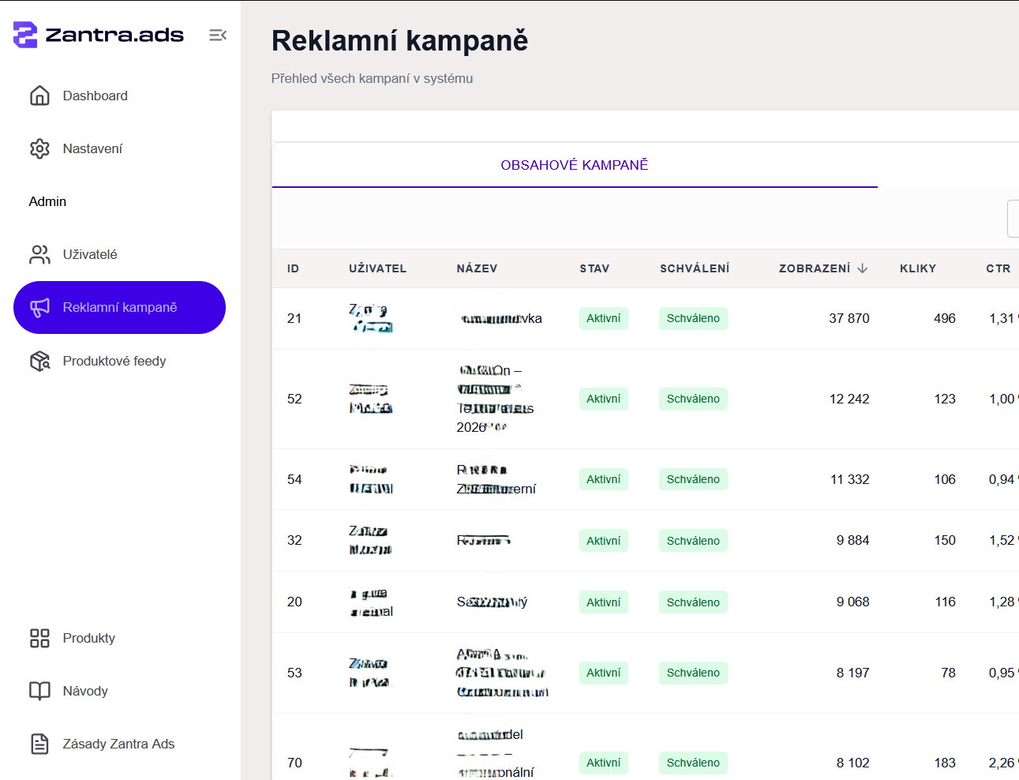Viewport: 1019px width, 780px height.
Task: Click the Produktové feedy box icon
Action: (x=39, y=361)
